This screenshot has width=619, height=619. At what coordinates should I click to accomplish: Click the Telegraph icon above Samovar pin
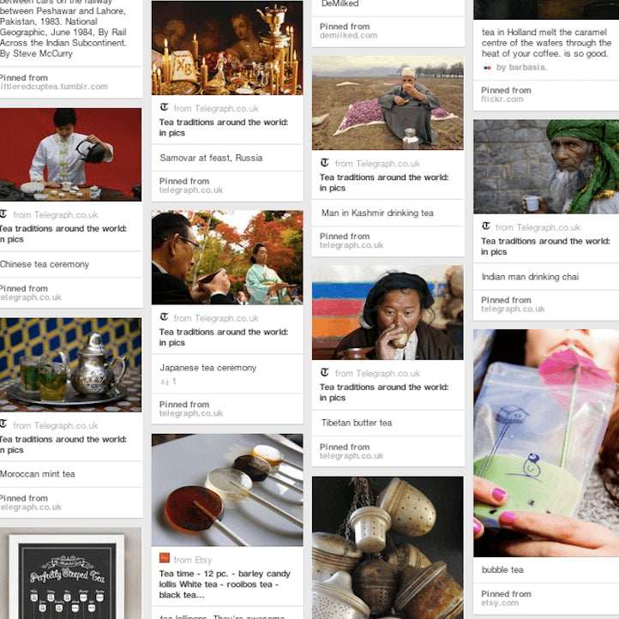click(x=165, y=107)
